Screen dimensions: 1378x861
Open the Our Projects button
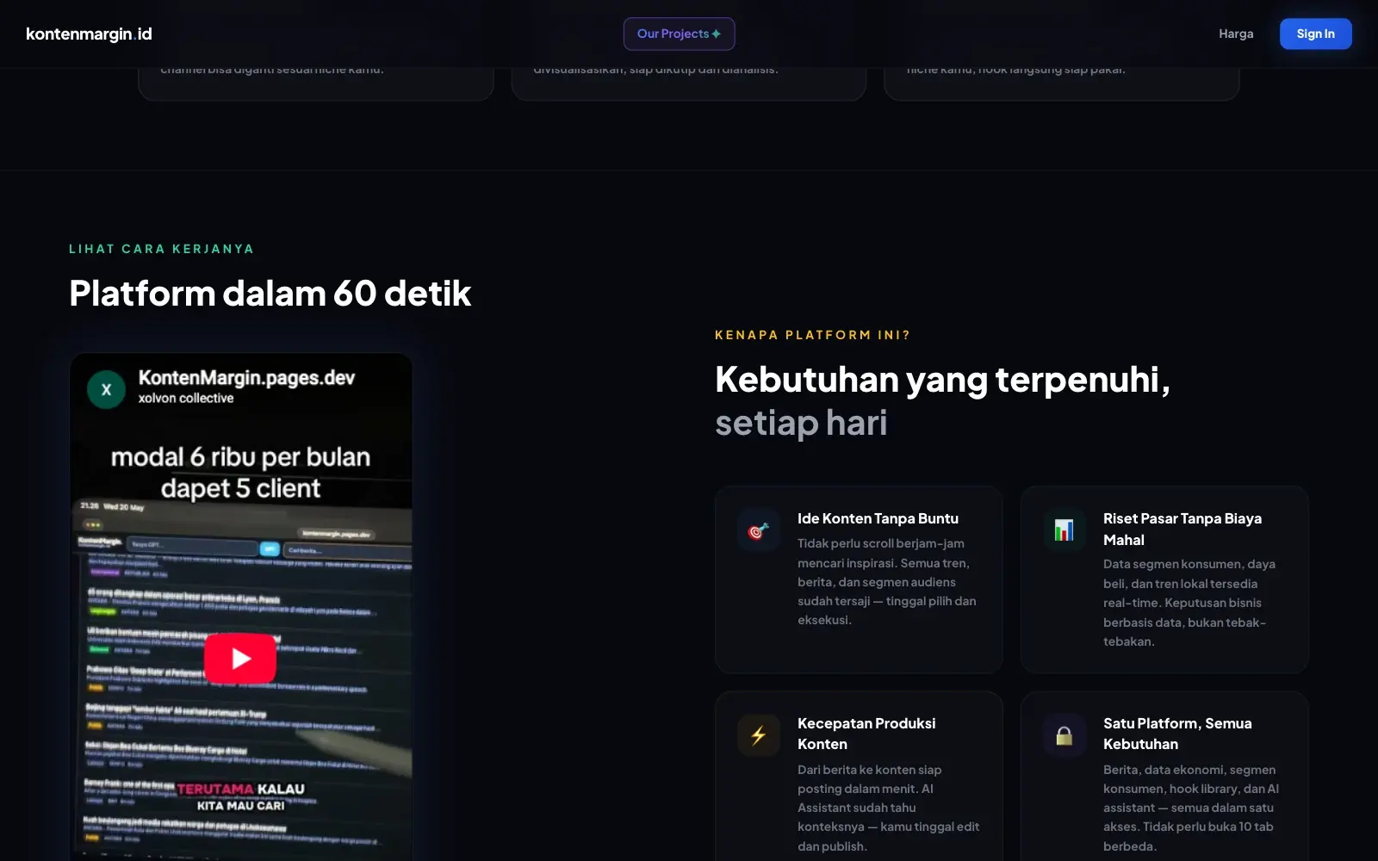point(679,34)
